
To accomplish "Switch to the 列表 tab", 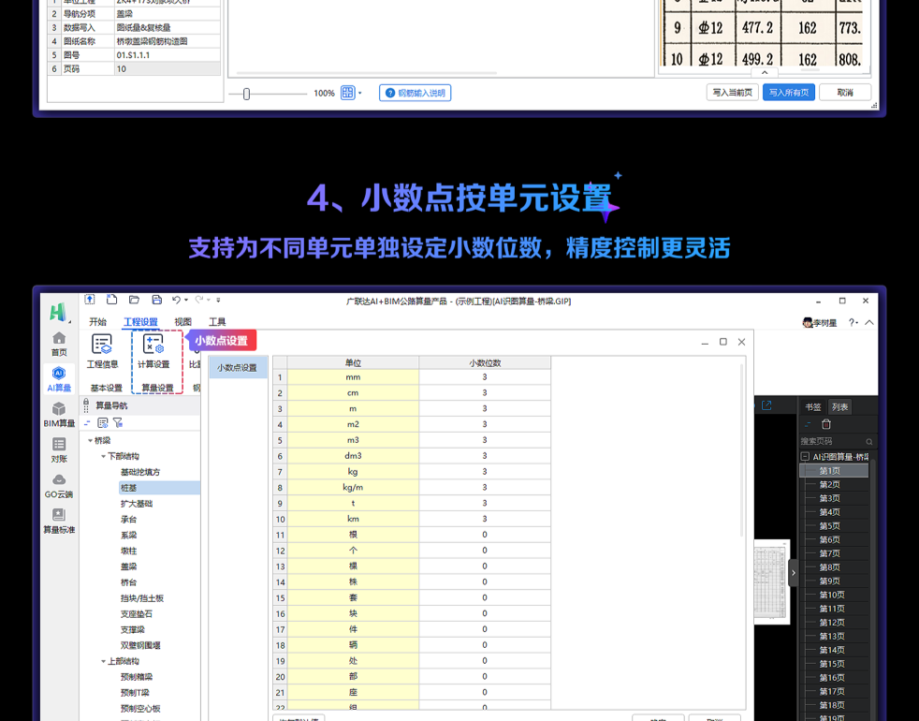I will pyautogui.click(x=839, y=406).
